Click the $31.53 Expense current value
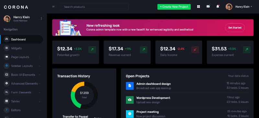259x118 pixels. (x=219, y=49)
